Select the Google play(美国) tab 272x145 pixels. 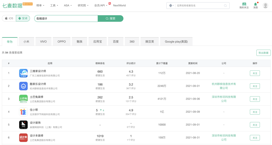click(x=176, y=42)
